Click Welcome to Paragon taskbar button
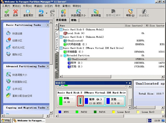 tap(29, 121)
